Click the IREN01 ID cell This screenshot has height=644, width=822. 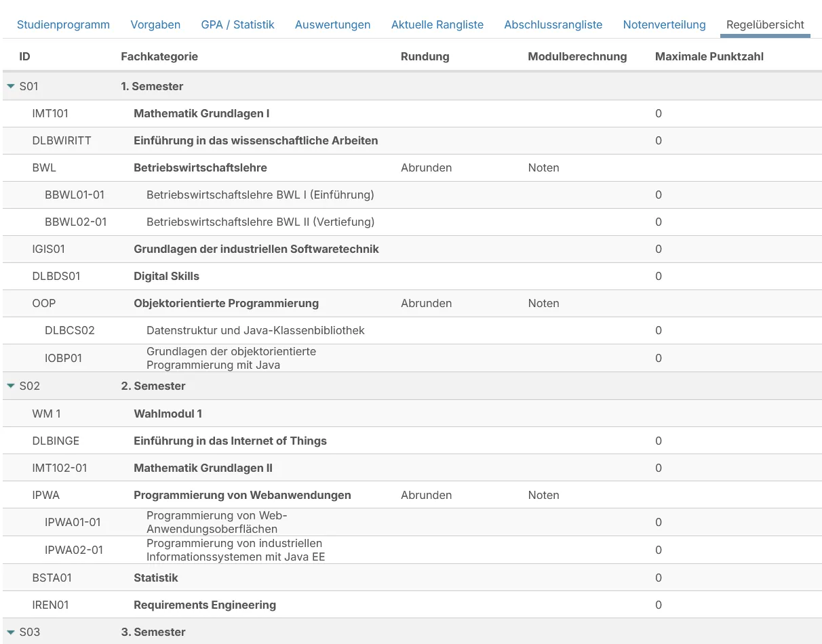coord(50,605)
